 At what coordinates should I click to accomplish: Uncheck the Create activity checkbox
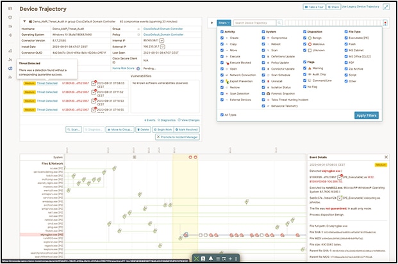point(222,38)
